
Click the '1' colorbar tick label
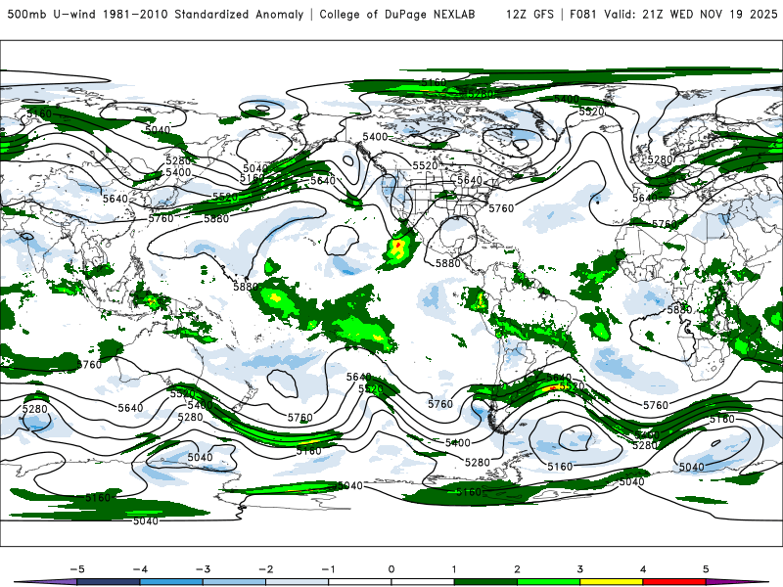pyautogui.click(x=454, y=569)
